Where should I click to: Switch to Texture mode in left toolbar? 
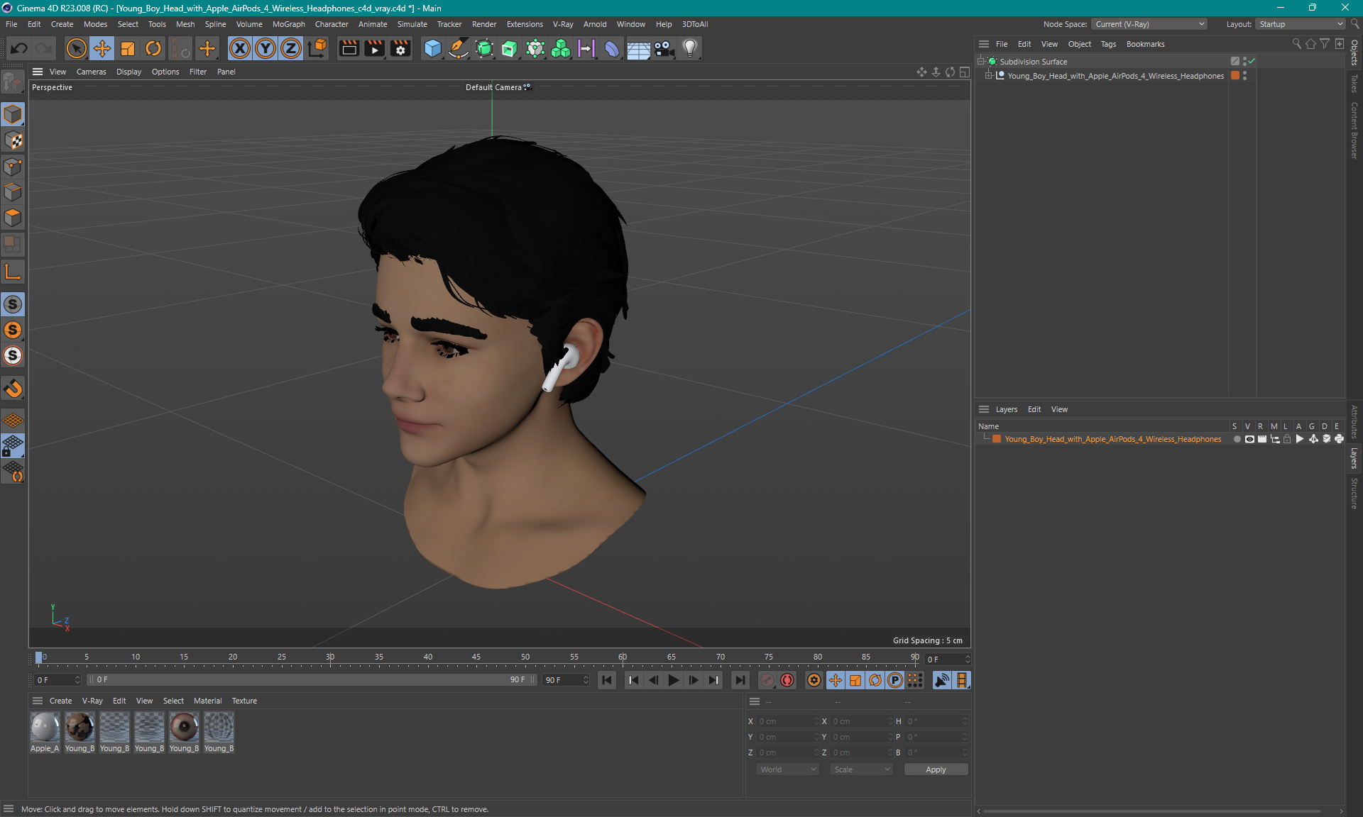(x=13, y=140)
